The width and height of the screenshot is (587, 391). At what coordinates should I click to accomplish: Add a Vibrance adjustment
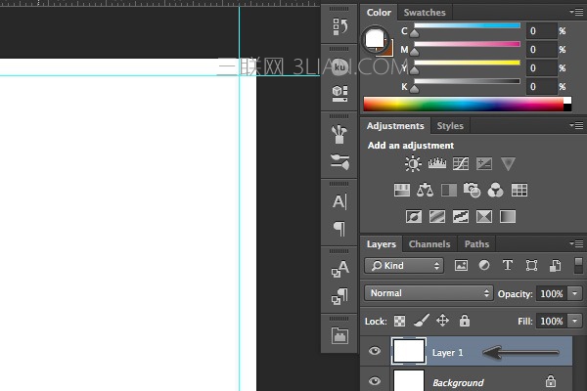coord(508,164)
